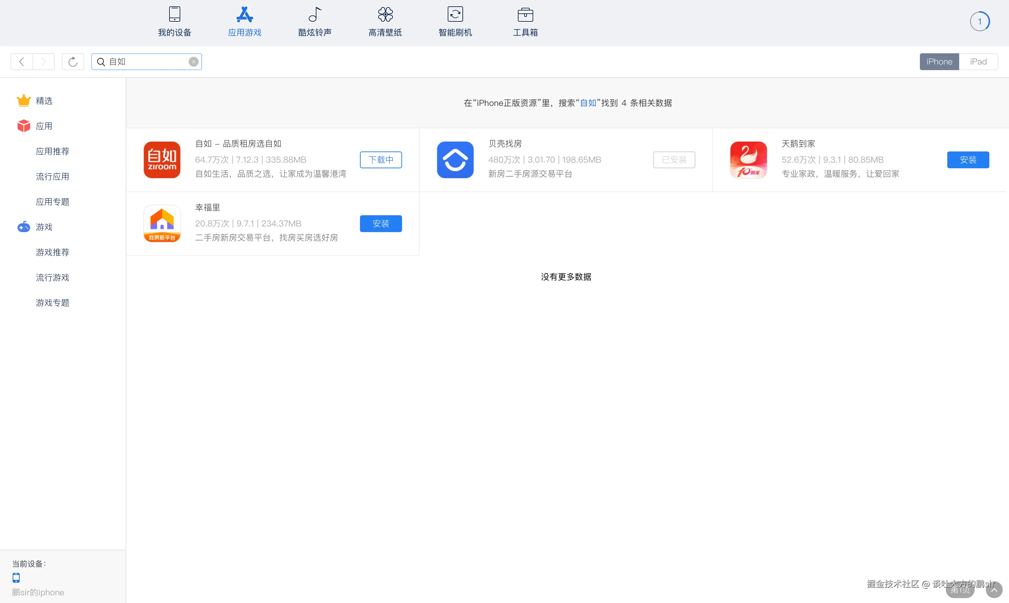The height and width of the screenshot is (603, 1009).
Task: Clear the search field text
Action: point(194,62)
